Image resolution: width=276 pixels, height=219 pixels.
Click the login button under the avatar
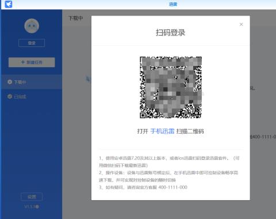[x=32, y=43]
